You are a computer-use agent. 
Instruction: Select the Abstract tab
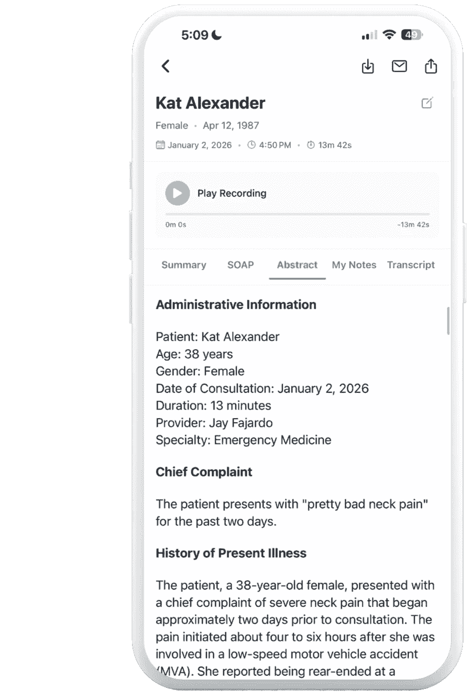coord(297,265)
